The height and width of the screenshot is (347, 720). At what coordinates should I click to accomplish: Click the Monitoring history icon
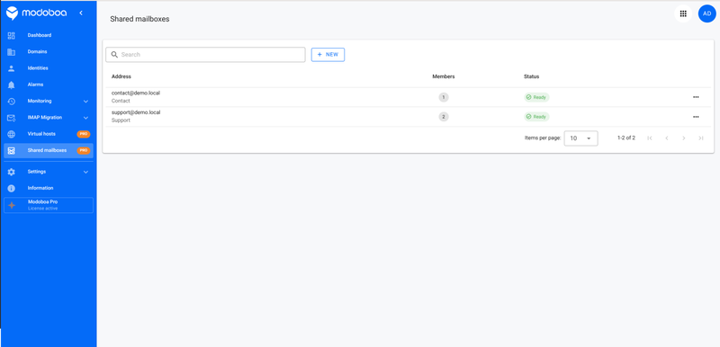[12, 102]
